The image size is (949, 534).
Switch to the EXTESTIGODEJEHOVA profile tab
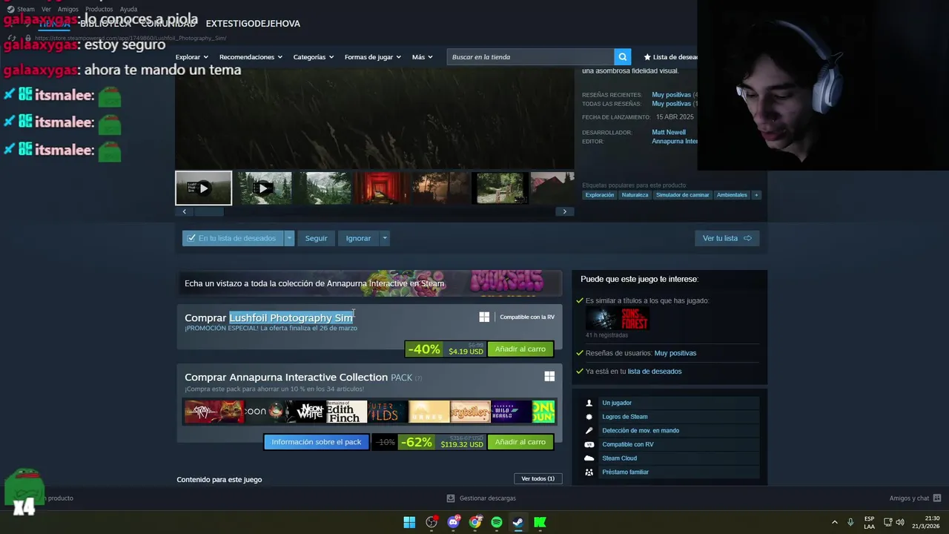[x=253, y=24]
